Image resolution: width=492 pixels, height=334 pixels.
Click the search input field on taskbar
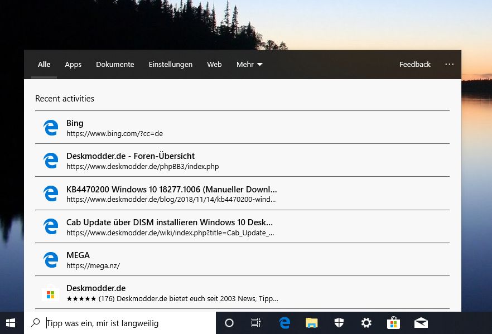[120, 323]
